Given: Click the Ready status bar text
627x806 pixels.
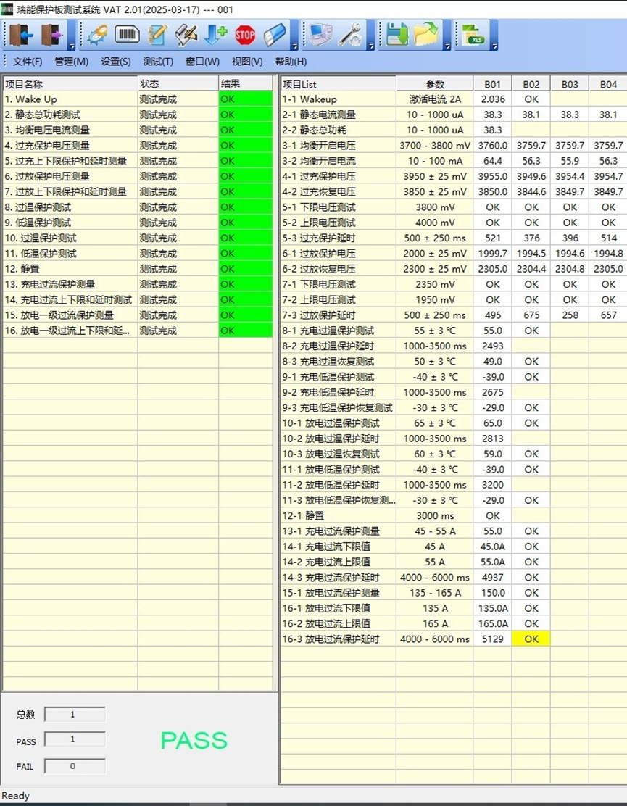Looking at the screenshot, I should [16, 796].
